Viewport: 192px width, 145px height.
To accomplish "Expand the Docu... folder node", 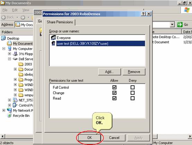I will (15, 69).
